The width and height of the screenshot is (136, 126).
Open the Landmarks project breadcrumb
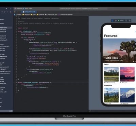click(18, 15)
